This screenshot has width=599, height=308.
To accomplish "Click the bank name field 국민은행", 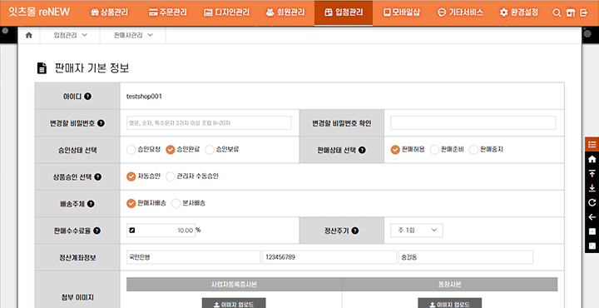I will point(193,257).
